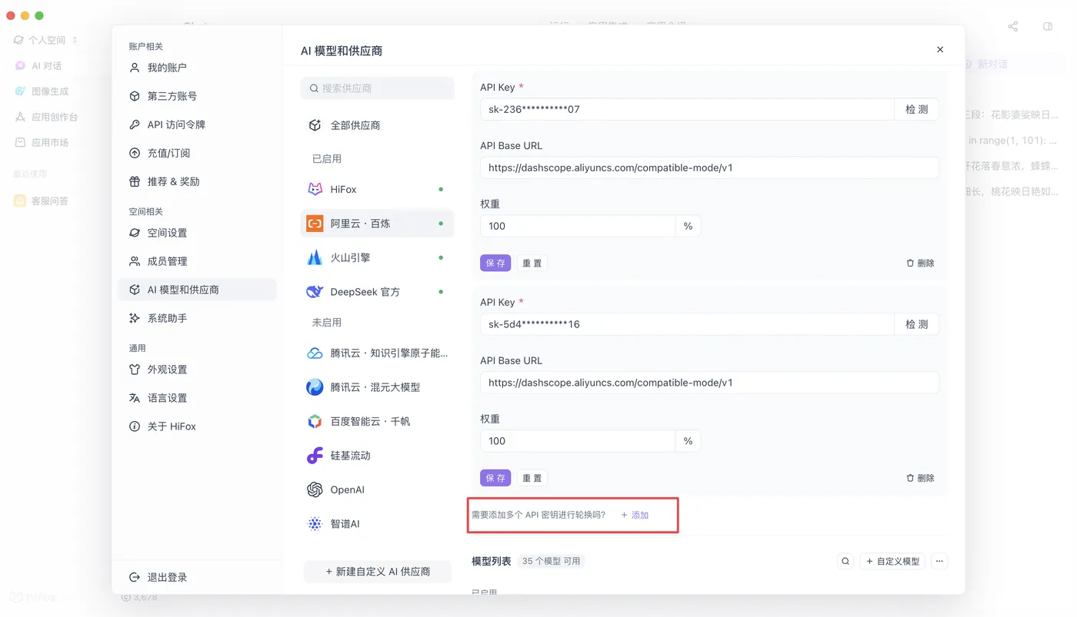
Task: Go to API 访问令牌 page
Action: pyautogui.click(x=196, y=124)
